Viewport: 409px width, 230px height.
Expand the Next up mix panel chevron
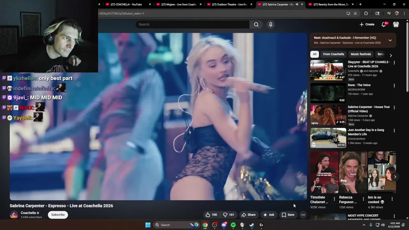coord(390,40)
